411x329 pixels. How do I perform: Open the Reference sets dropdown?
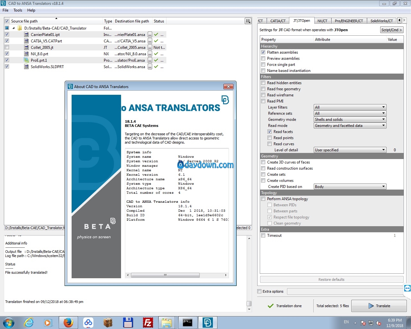pos(350,113)
